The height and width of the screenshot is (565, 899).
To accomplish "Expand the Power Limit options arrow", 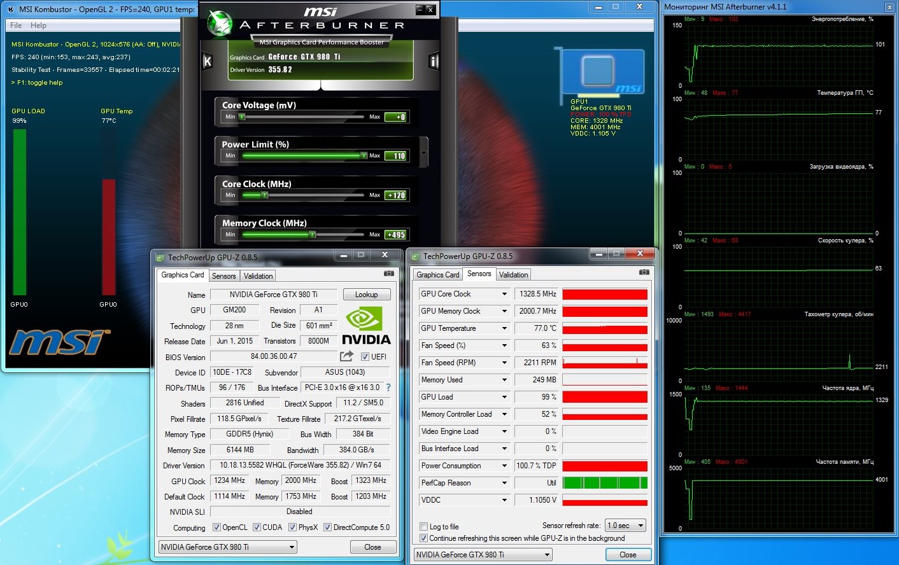I will [424, 153].
